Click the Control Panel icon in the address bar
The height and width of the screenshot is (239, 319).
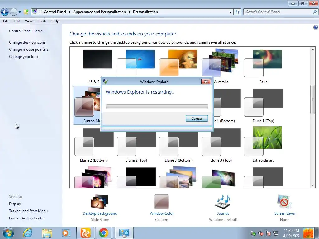35,12
